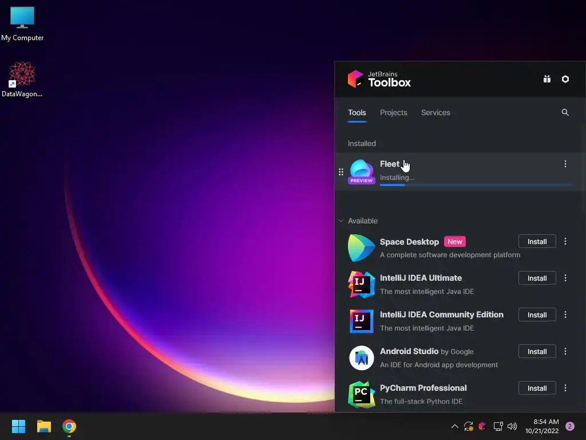The width and height of the screenshot is (586, 440).
Task: Open File Explorer from the taskbar
Action: pos(43,426)
